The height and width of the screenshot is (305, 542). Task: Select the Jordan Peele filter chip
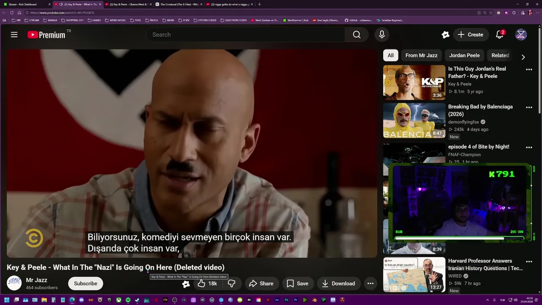[465, 55]
